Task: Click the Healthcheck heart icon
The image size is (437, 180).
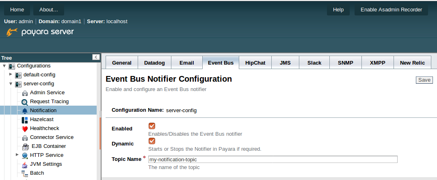Action: click(x=25, y=129)
